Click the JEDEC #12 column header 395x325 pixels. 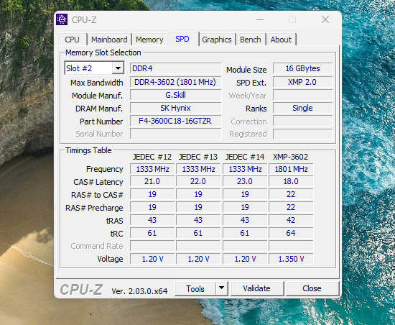pos(152,157)
